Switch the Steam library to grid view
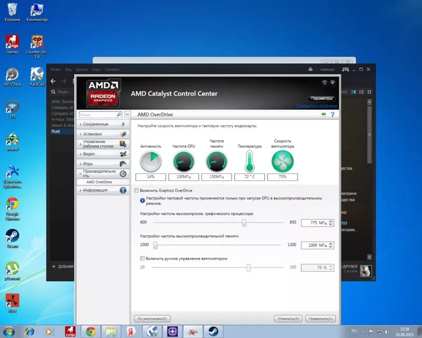422x338 pixels. (x=369, y=92)
